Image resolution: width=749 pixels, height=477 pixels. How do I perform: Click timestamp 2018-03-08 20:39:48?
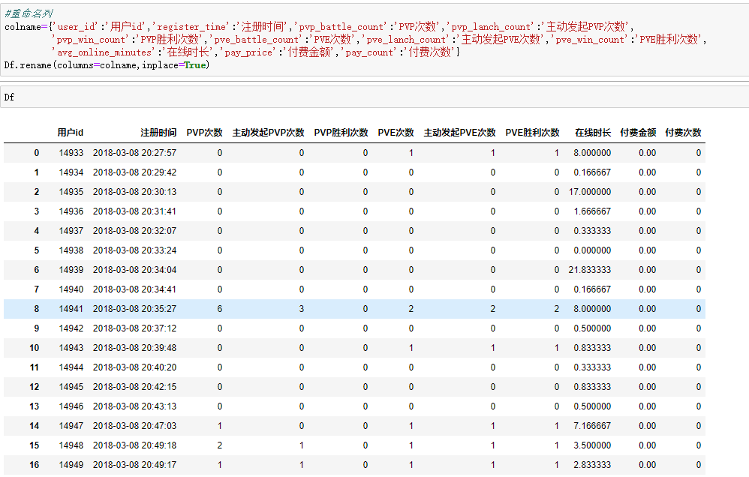[x=134, y=348]
